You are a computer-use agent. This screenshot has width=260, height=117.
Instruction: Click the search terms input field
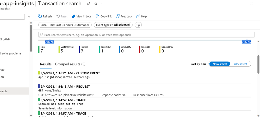pos(146,35)
